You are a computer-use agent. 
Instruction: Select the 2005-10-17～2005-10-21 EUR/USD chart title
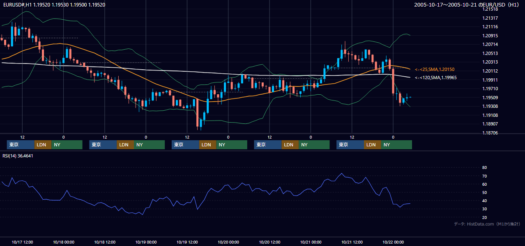(x=467, y=5)
